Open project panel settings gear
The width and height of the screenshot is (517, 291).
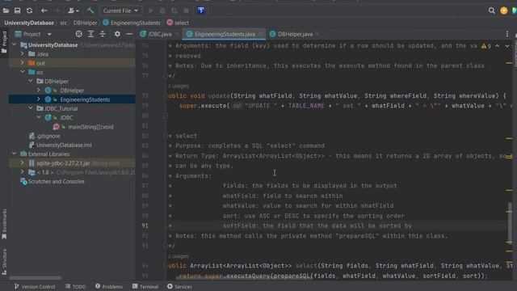117,34
